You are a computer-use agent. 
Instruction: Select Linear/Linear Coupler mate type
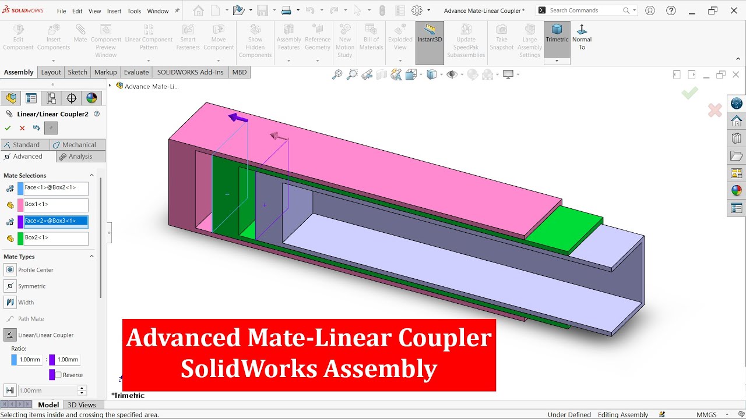point(10,335)
